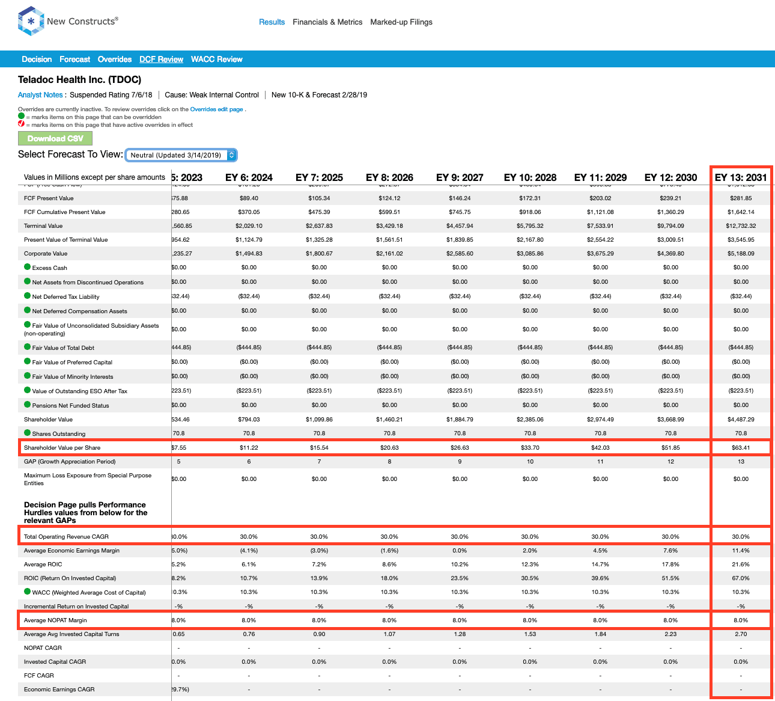Click FCF Present Value cell $281.85
Screen dimensions: 775x701
741,198
